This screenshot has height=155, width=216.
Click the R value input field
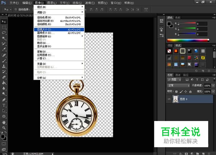pos(202,24)
